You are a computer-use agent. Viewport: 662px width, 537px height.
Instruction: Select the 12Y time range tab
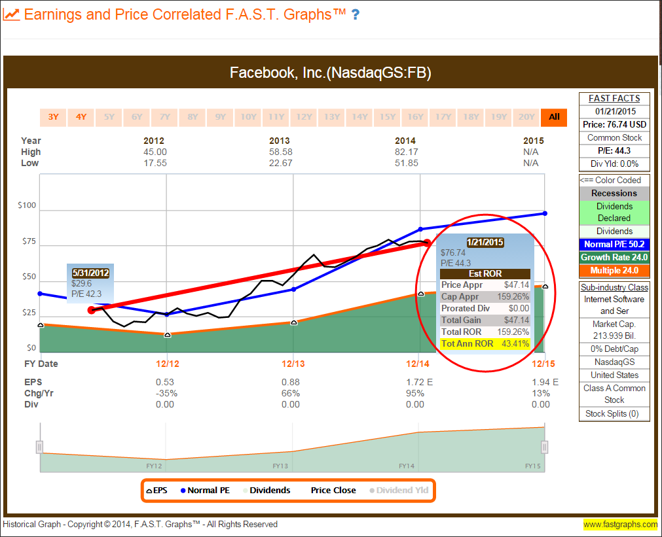(x=304, y=117)
